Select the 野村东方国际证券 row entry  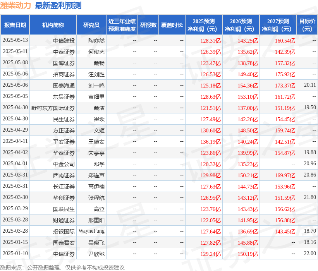[x=53, y=108]
